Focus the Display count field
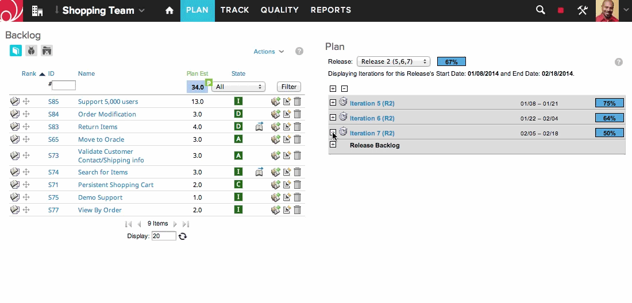 pos(164,236)
